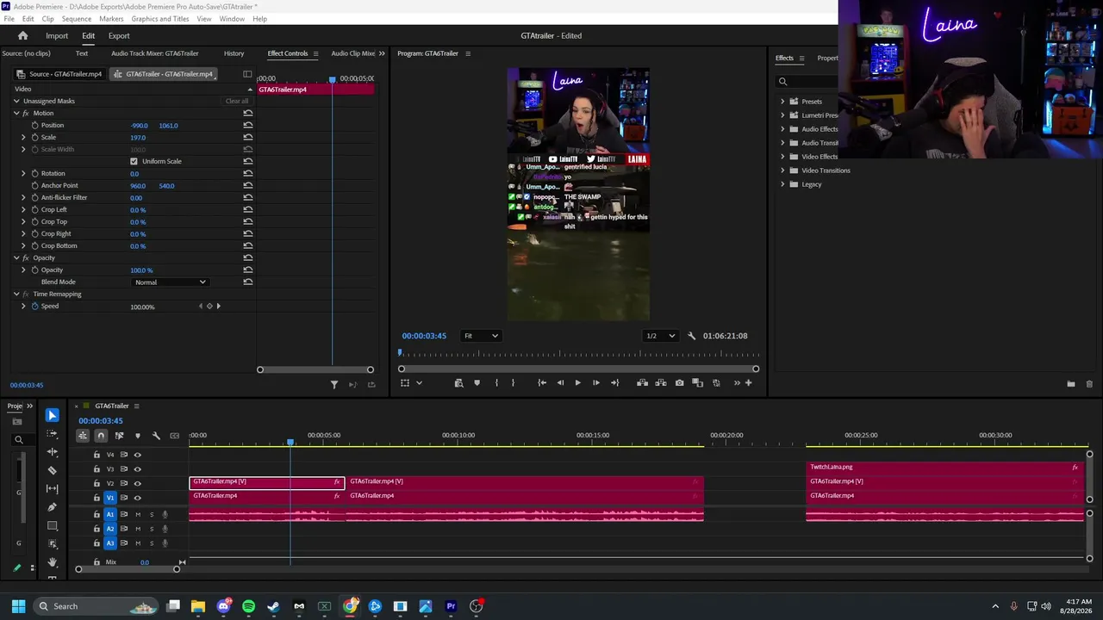This screenshot has height=620, width=1103.
Task: Select the Selection tool arrow
Action: tap(52, 416)
